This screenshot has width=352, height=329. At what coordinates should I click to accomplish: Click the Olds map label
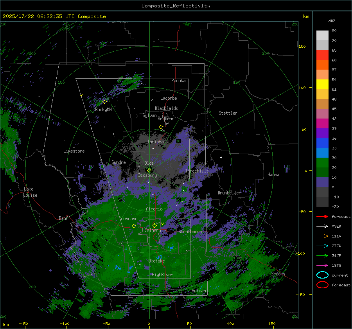pos(149,163)
